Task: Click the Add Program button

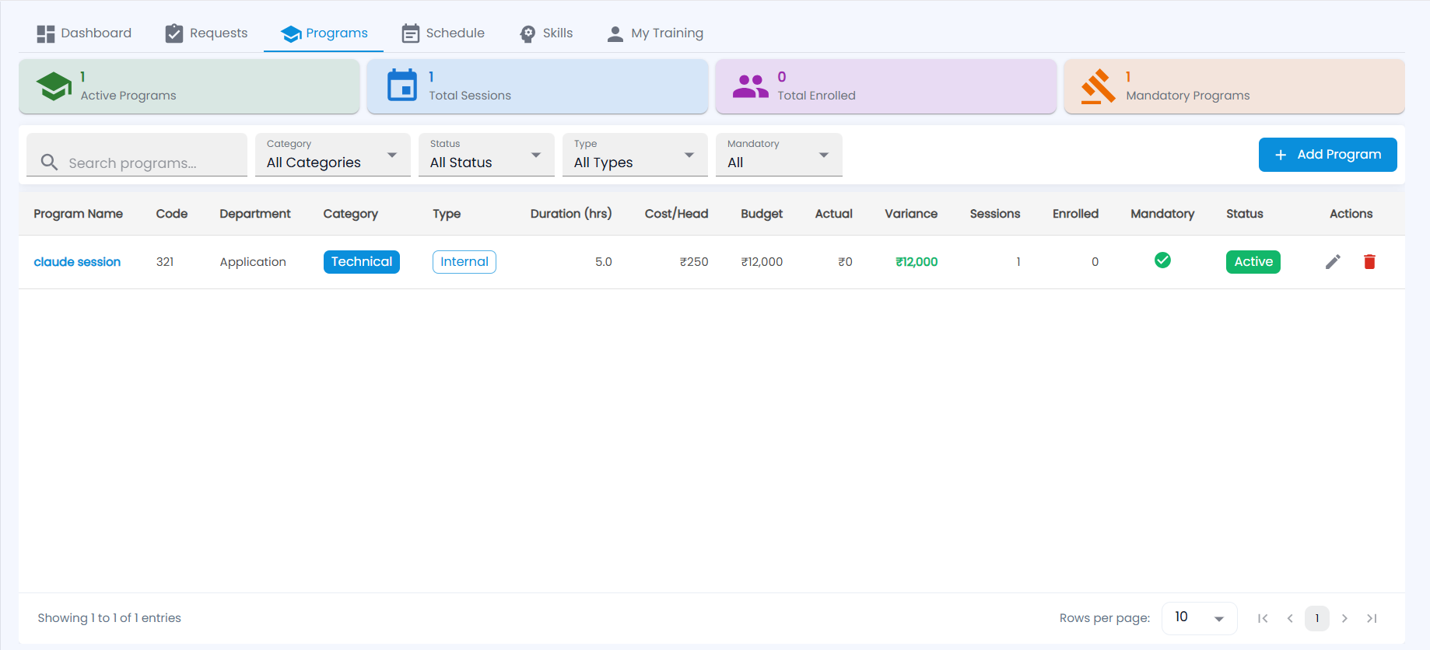Action: click(1327, 155)
